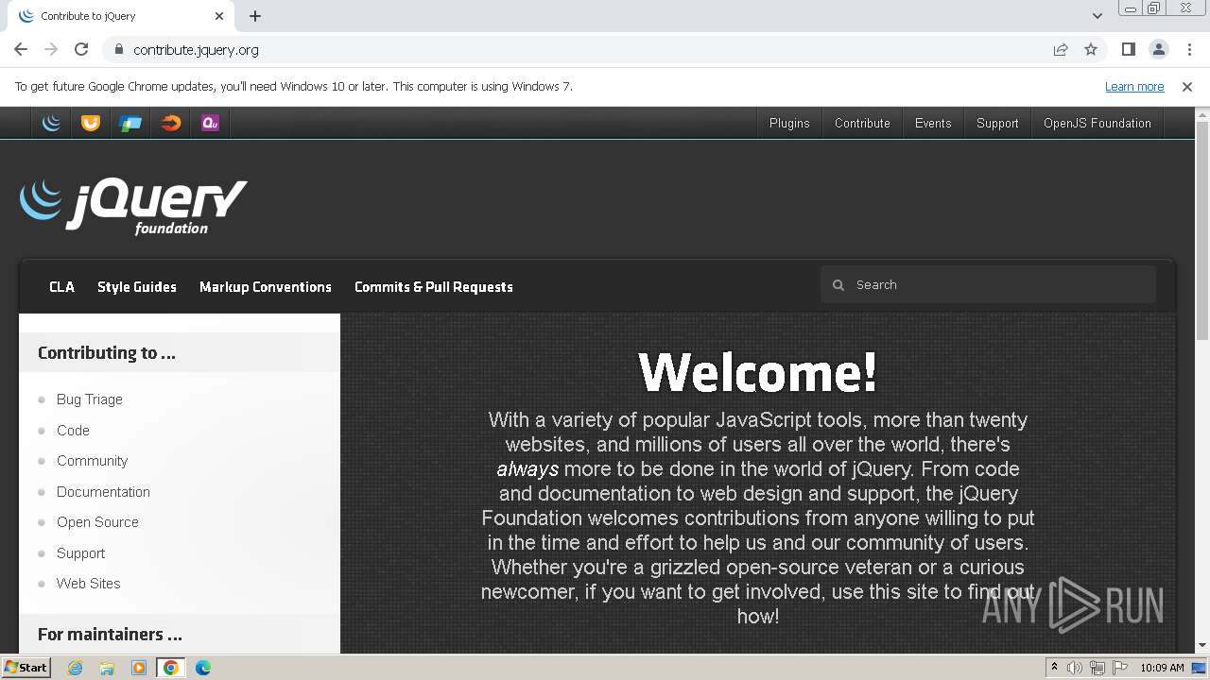1210x680 pixels.
Task: Launch Microsoft Edge from taskbar
Action: (203, 668)
